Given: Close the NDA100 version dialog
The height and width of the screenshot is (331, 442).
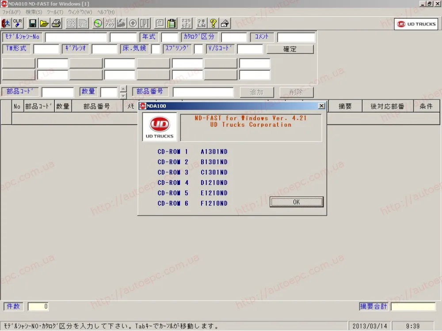Looking at the screenshot, I should 321,106.
